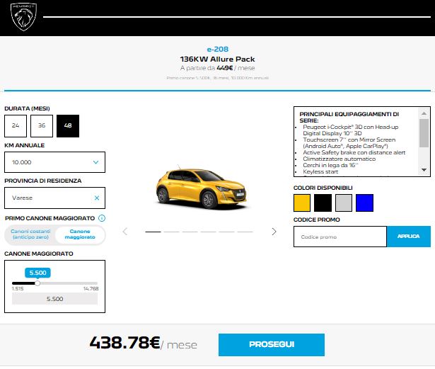
Task: Select 24 months duration
Action: point(16,125)
